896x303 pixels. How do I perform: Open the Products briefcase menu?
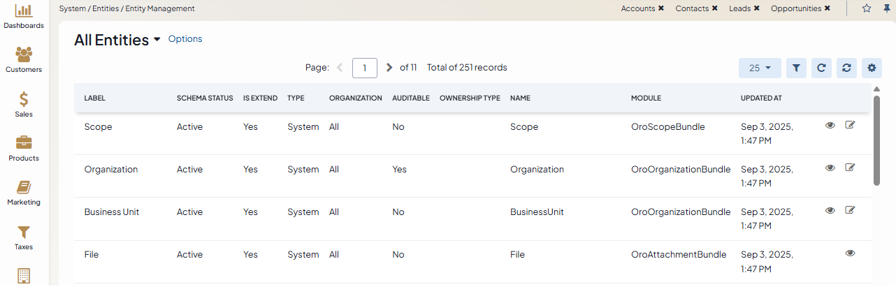(24, 149)
